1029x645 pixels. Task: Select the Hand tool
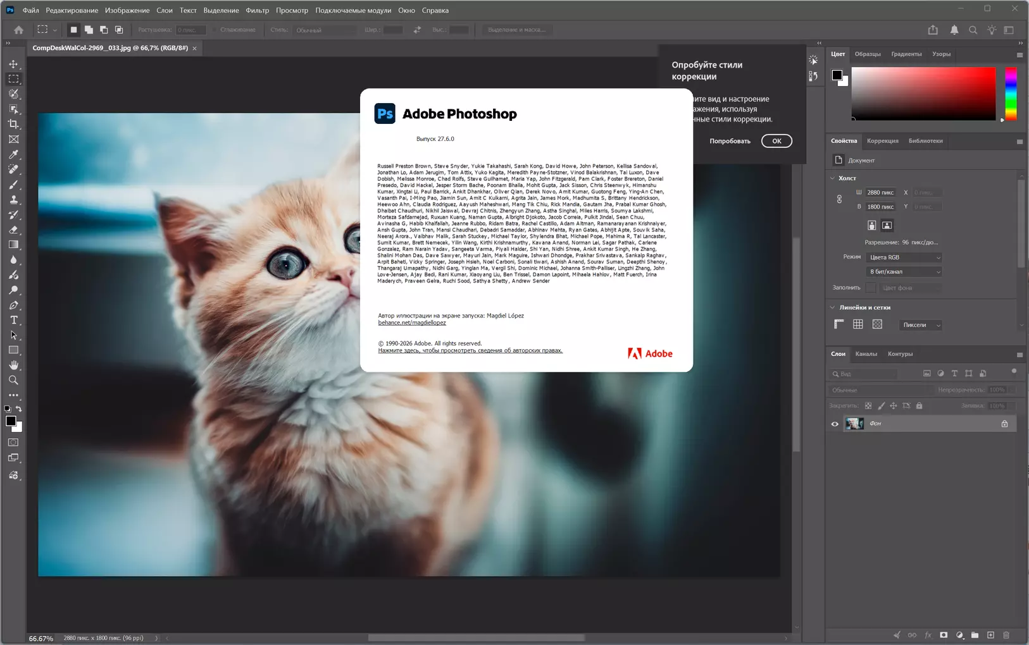tap(13, 365)
